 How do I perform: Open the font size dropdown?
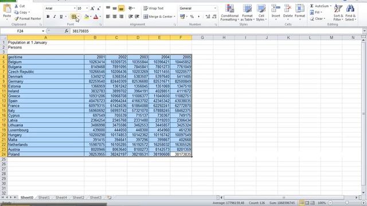[87, 9]
